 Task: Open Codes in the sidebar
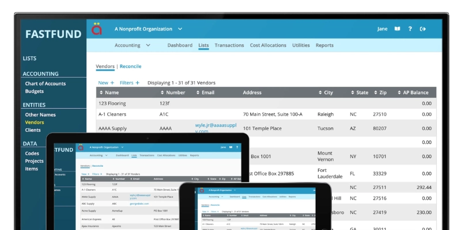pos(32,154)
